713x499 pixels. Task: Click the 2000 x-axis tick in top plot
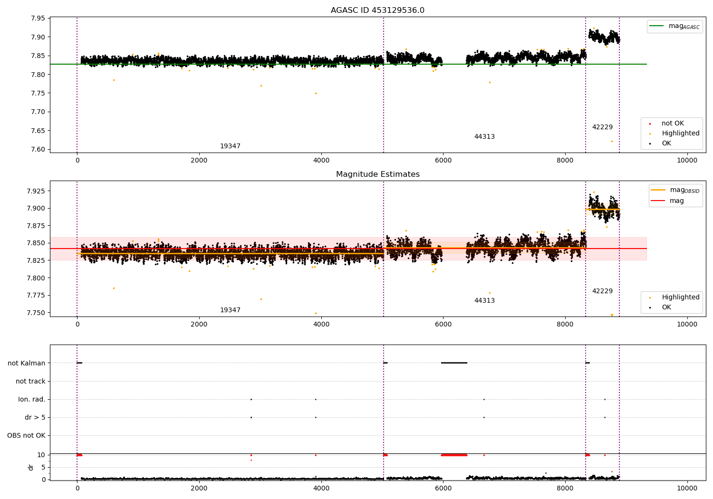point(199,161)
